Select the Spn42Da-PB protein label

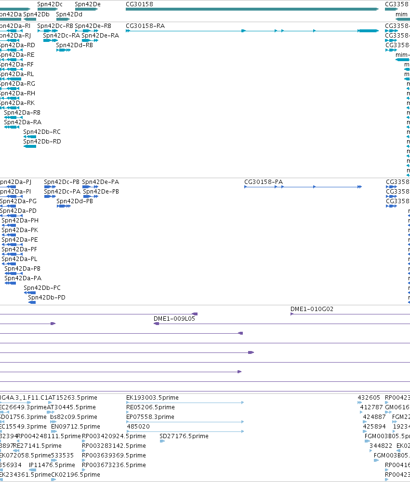pos(23,269)
